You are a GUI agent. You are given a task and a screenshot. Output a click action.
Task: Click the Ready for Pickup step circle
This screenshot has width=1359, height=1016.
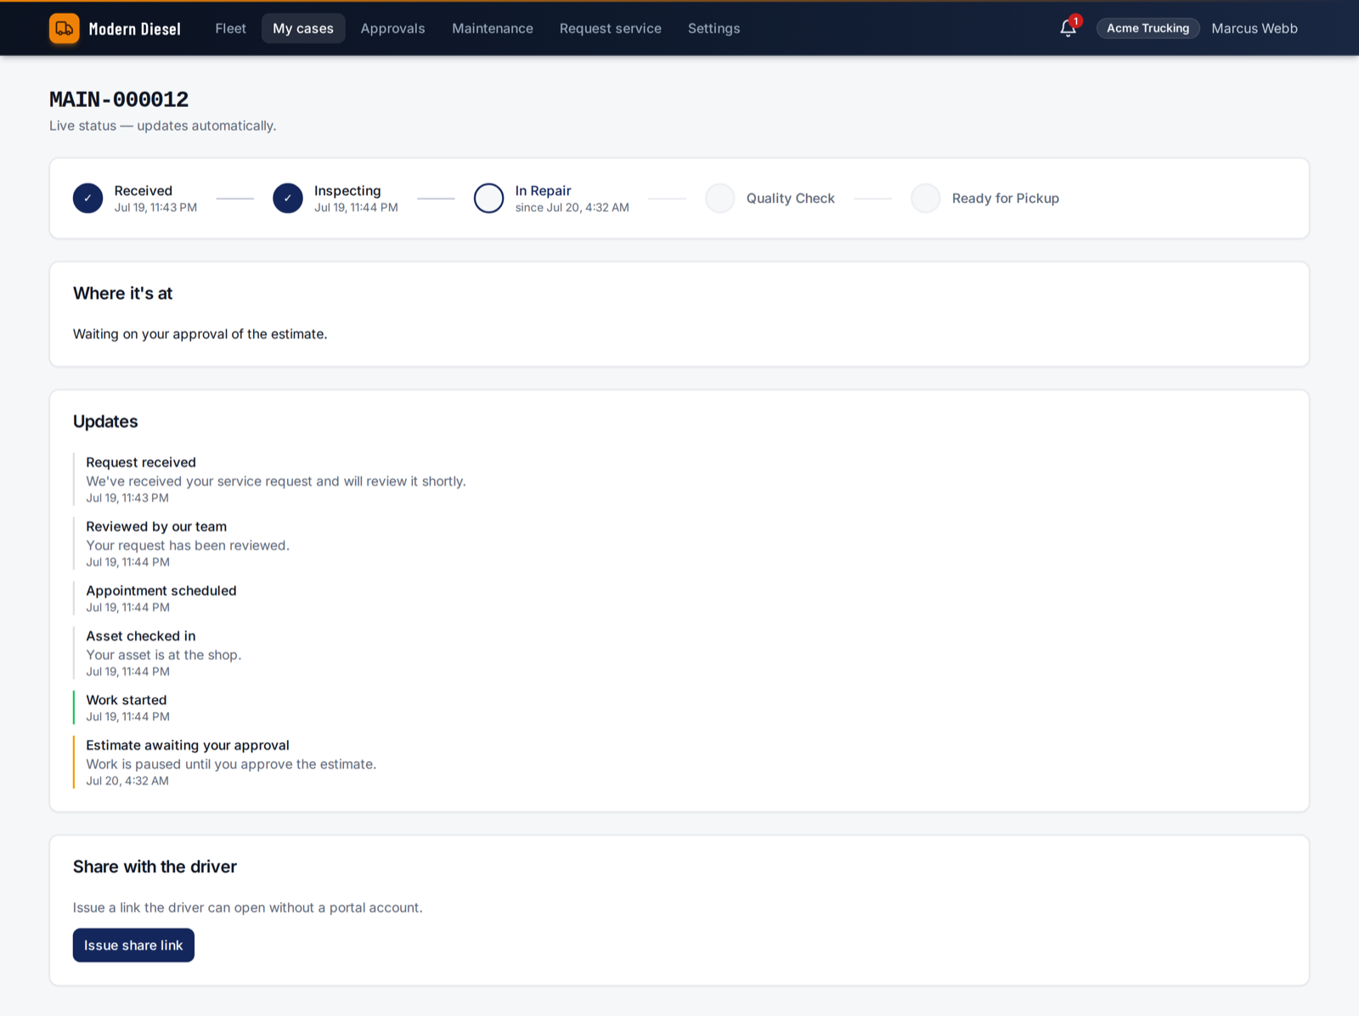925,198
